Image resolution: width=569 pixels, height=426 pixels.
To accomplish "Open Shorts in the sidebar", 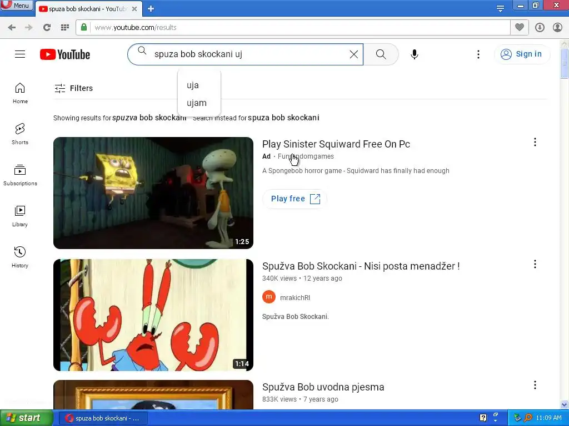I will click(20, 134).
